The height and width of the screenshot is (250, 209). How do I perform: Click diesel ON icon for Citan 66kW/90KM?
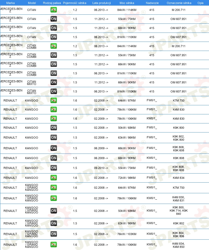(x=53, y=28)
